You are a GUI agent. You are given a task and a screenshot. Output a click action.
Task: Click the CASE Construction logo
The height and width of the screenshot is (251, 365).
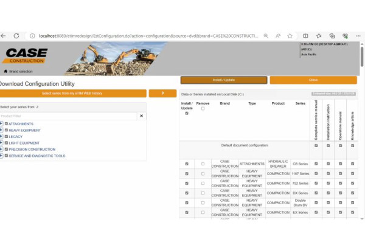click(24, 56)
